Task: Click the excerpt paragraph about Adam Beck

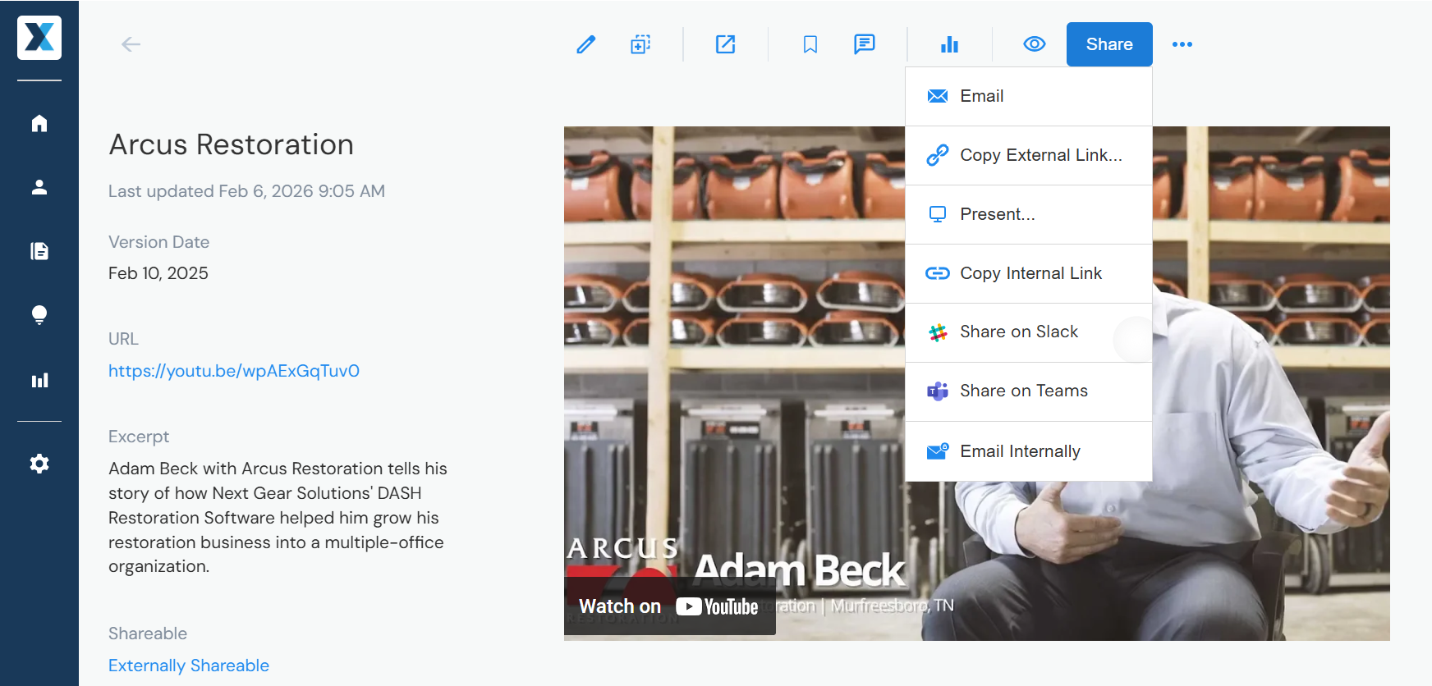Action: [278, 517]
